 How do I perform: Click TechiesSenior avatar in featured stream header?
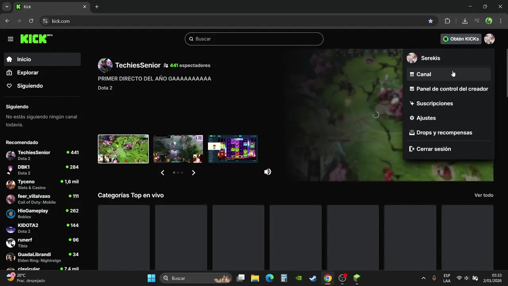click(x=105, y=65)
